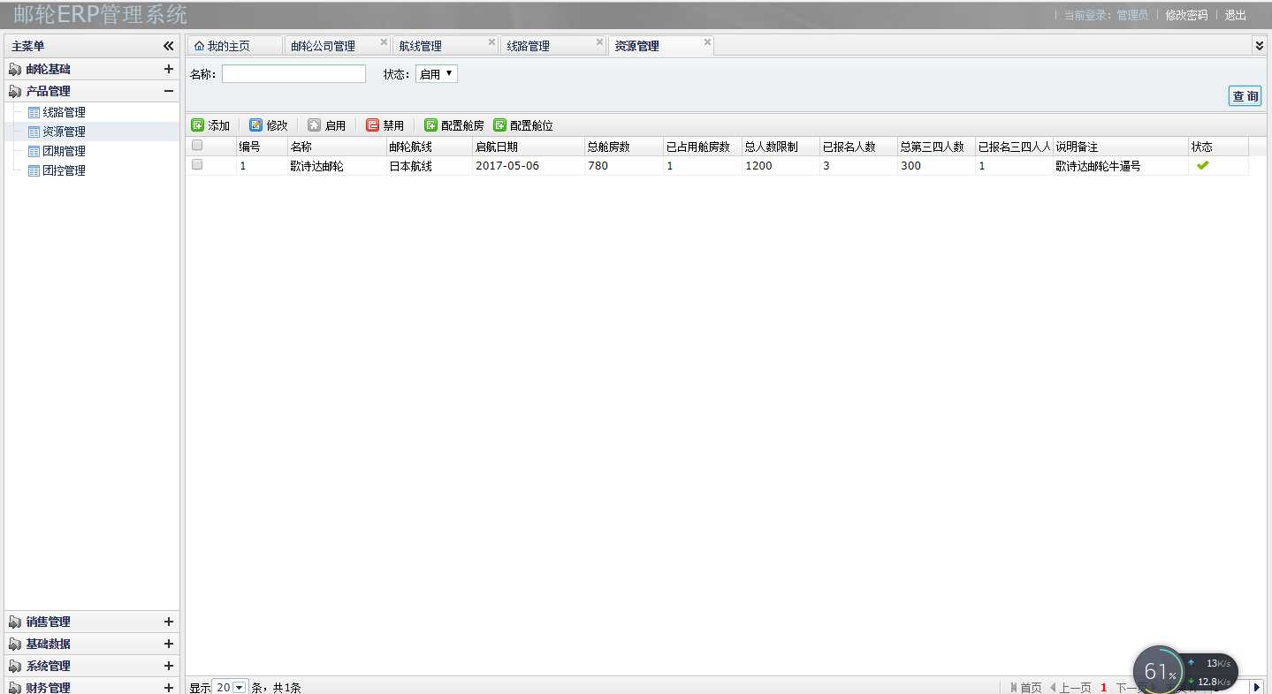Close the 线路管理 tab

pos(599,41)
